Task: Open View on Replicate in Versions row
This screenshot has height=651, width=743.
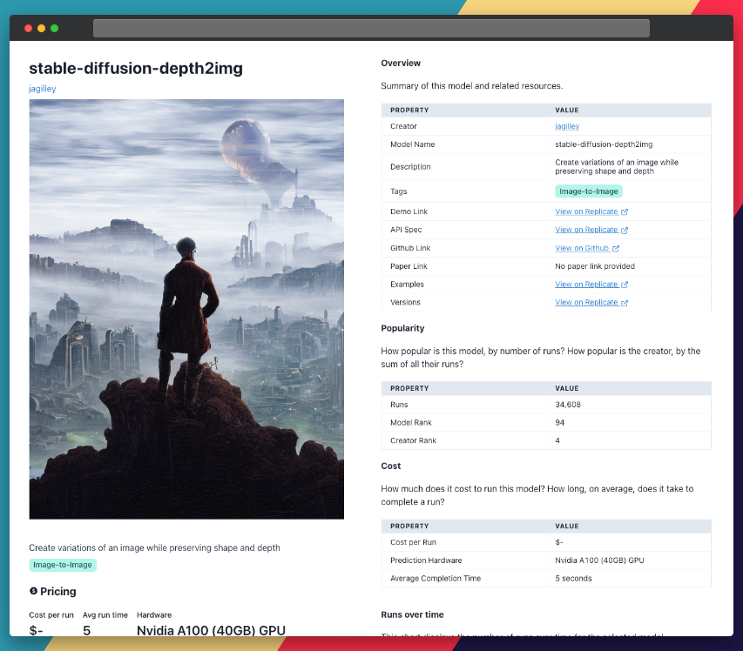Action: point(586,303)
